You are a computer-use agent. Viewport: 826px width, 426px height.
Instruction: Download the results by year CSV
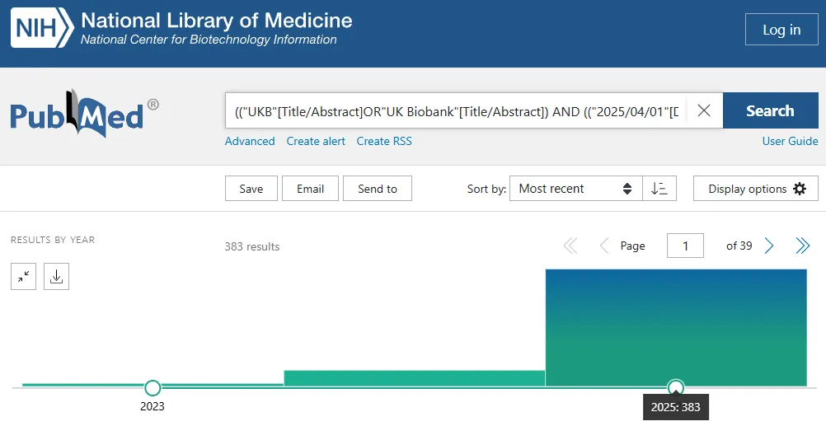pyautogui.click(x=56, y=277)
